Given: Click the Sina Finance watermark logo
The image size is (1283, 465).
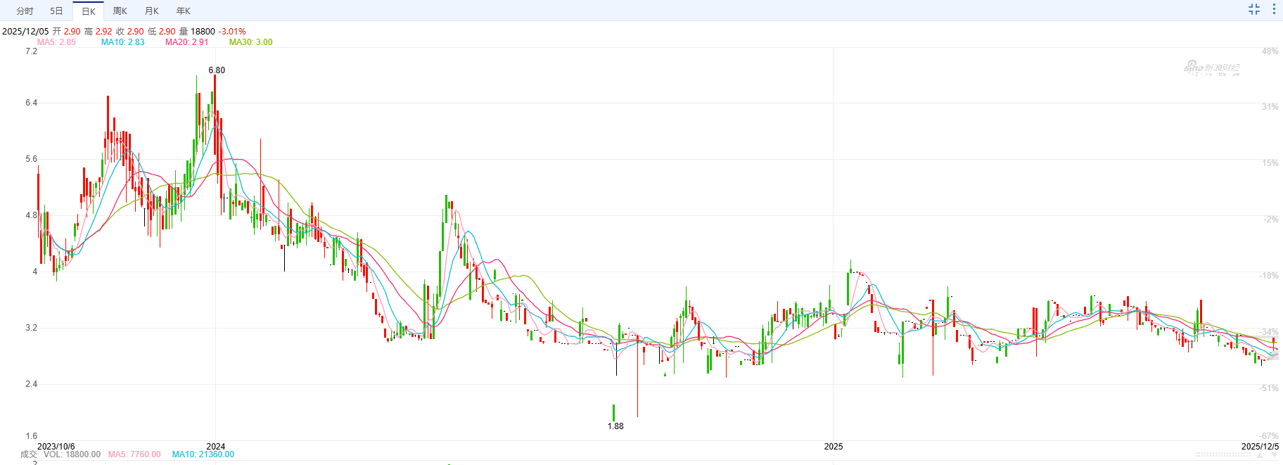Looking at the screenshot, I should (x=1211, y=68).
